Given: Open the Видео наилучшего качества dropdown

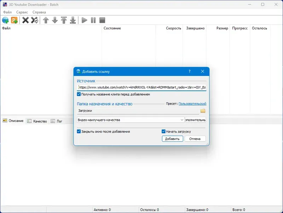Looking at the screenshot, I should tap(181, 120).
